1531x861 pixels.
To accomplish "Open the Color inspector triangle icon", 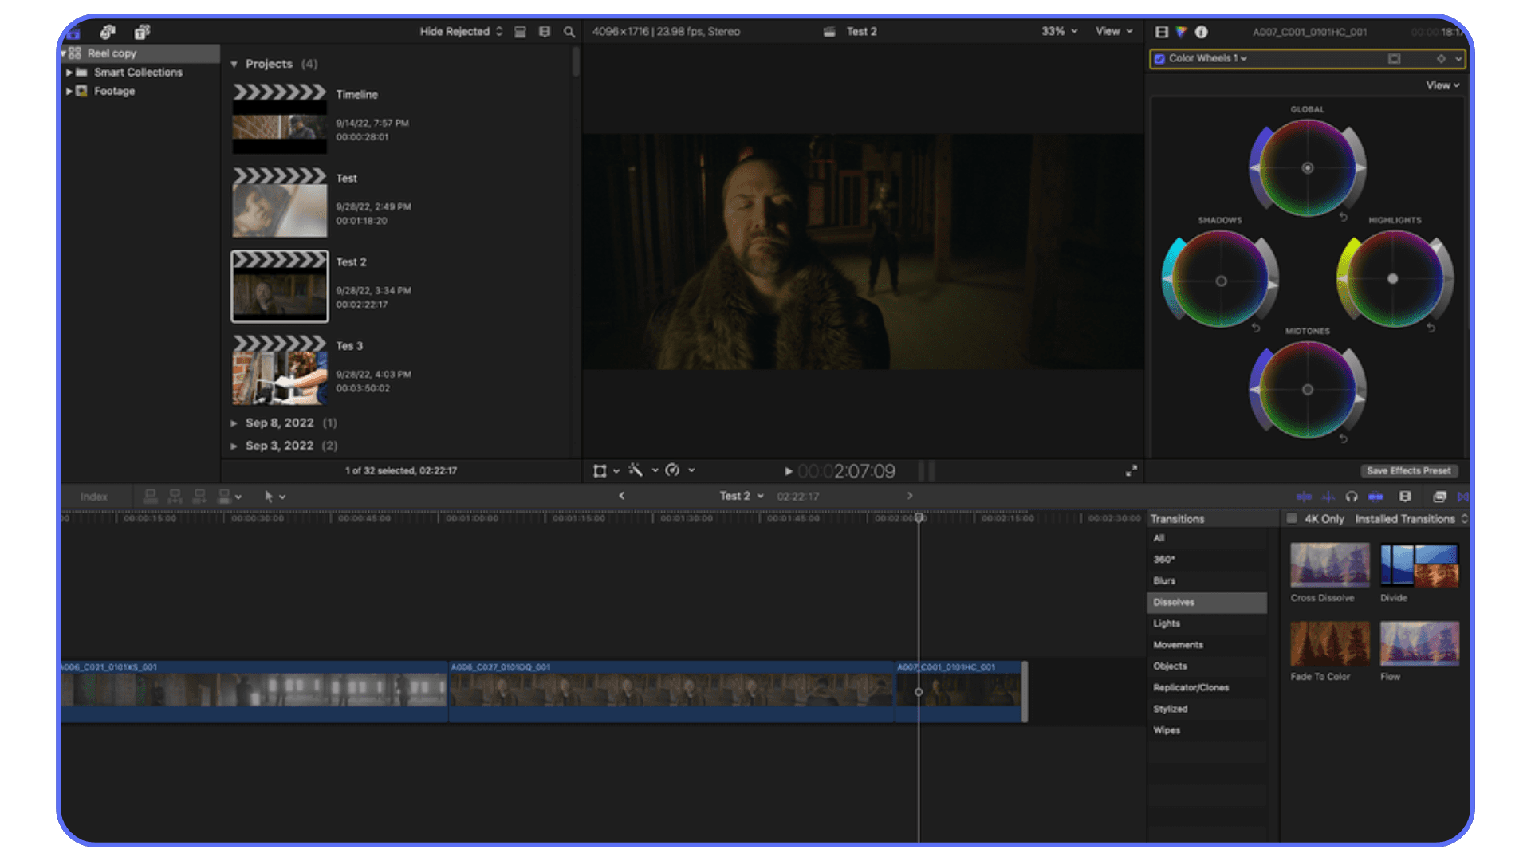I will pos(1181,32).
